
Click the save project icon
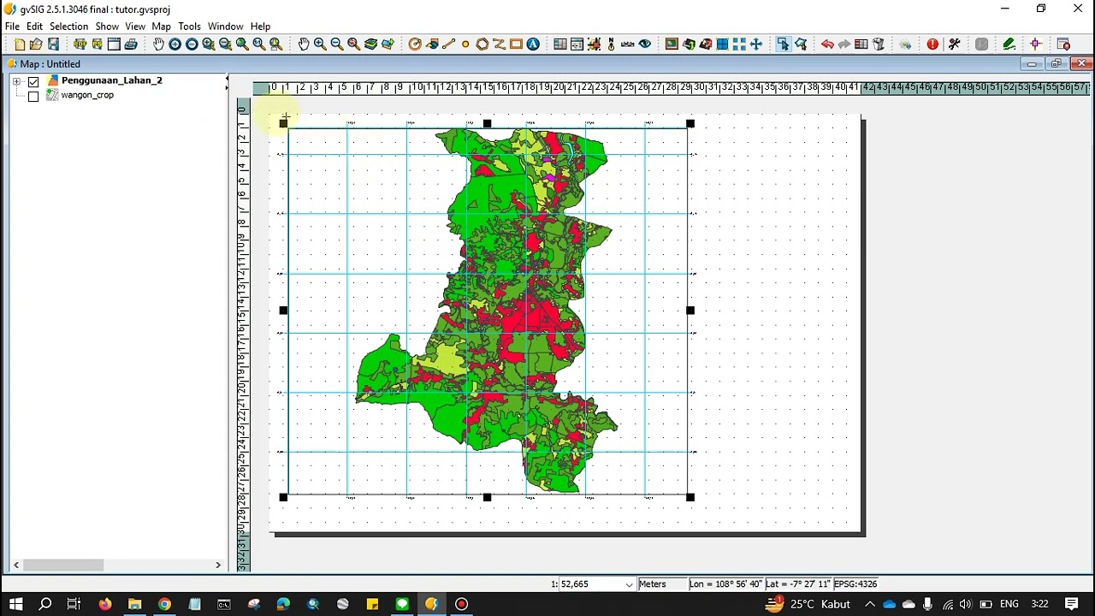[53, 44]
